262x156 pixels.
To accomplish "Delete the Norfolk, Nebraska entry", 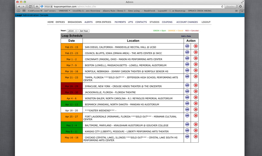I will (196, 70).
